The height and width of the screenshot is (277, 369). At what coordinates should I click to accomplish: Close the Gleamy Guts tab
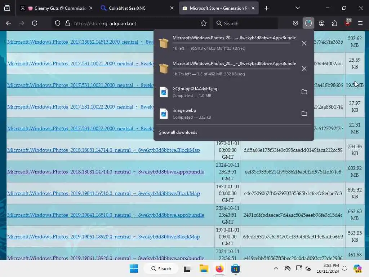point(91,8)
